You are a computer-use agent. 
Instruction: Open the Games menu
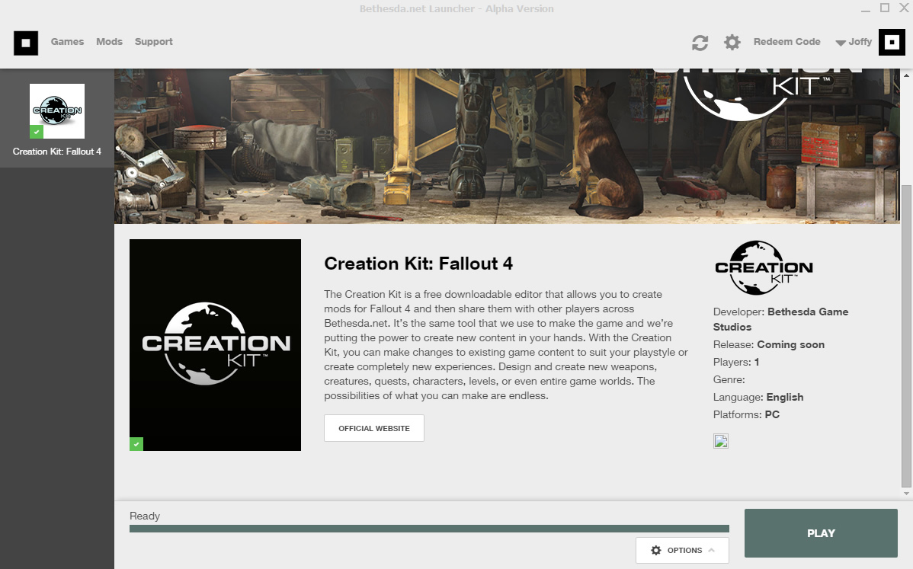coord(67,42)
